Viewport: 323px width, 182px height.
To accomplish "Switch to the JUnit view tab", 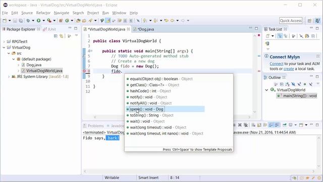I will click(x=49, y=29).
